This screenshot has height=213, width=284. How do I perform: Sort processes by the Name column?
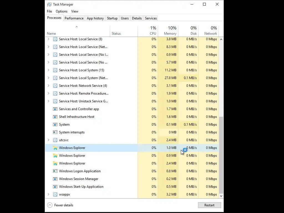(77, 31)
